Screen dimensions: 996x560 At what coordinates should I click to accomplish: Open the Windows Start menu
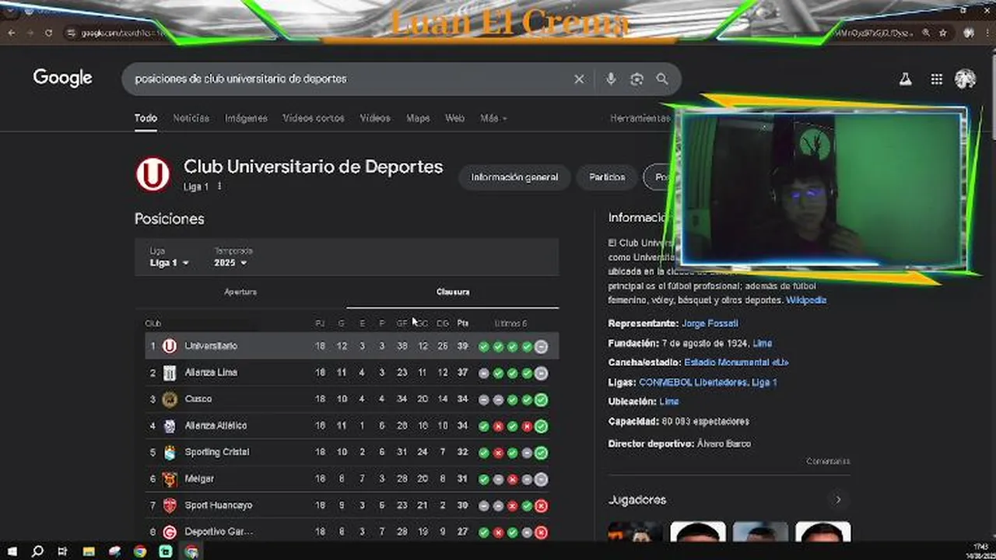(12, 551)
